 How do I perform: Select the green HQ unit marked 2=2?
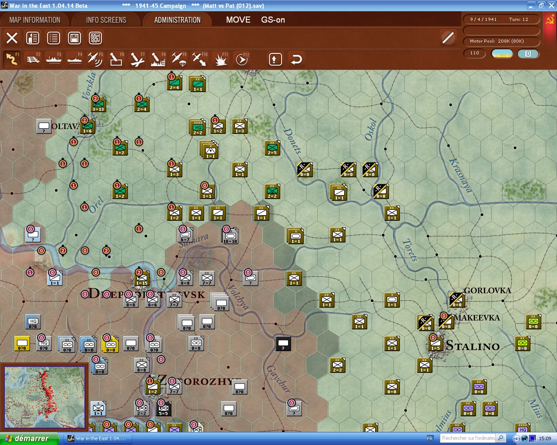pos(197,127)
